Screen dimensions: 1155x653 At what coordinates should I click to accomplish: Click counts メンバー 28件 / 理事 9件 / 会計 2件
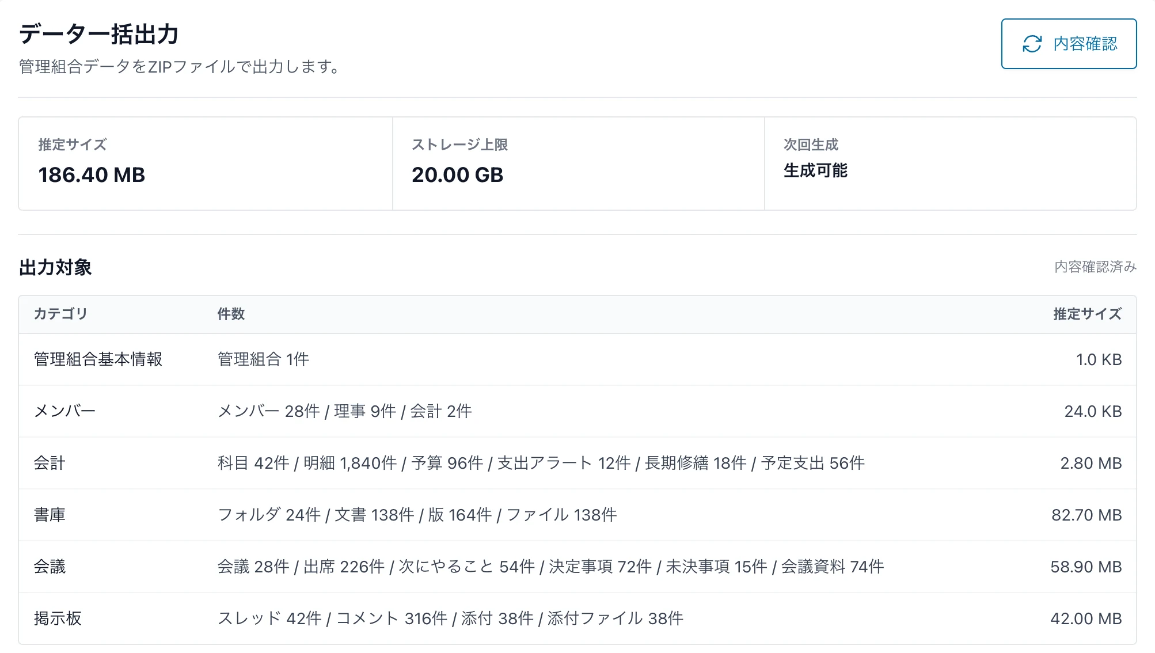coord(344,411)
